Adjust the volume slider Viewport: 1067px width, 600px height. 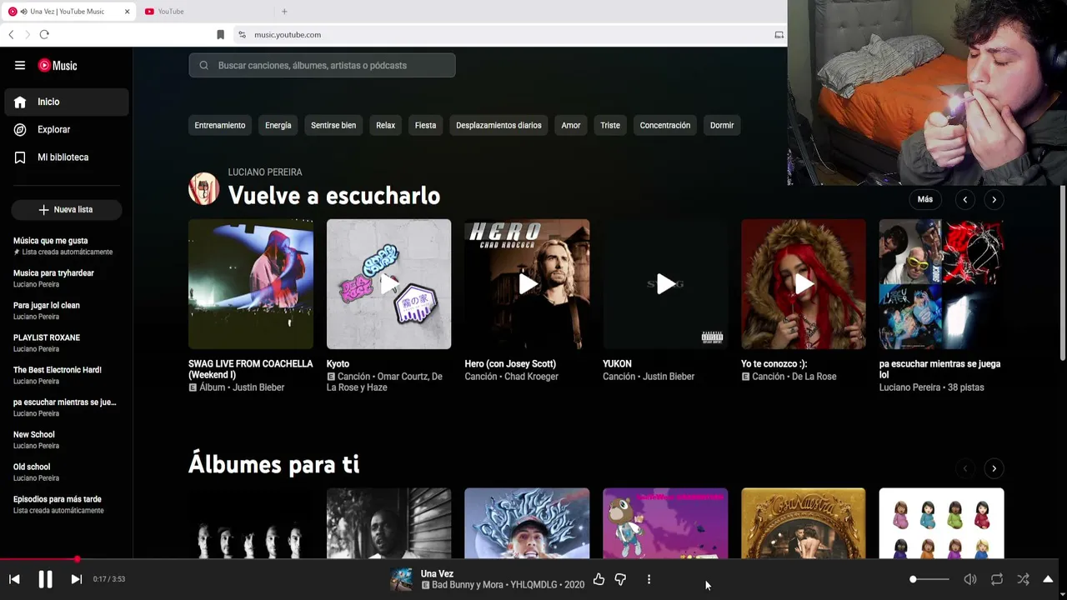click(x=929, y=579)
